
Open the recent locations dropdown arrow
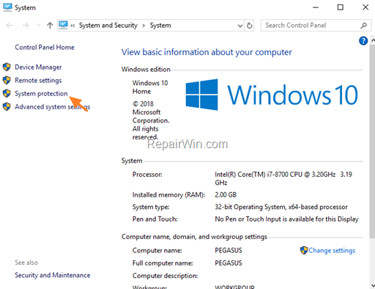point(39,25)
